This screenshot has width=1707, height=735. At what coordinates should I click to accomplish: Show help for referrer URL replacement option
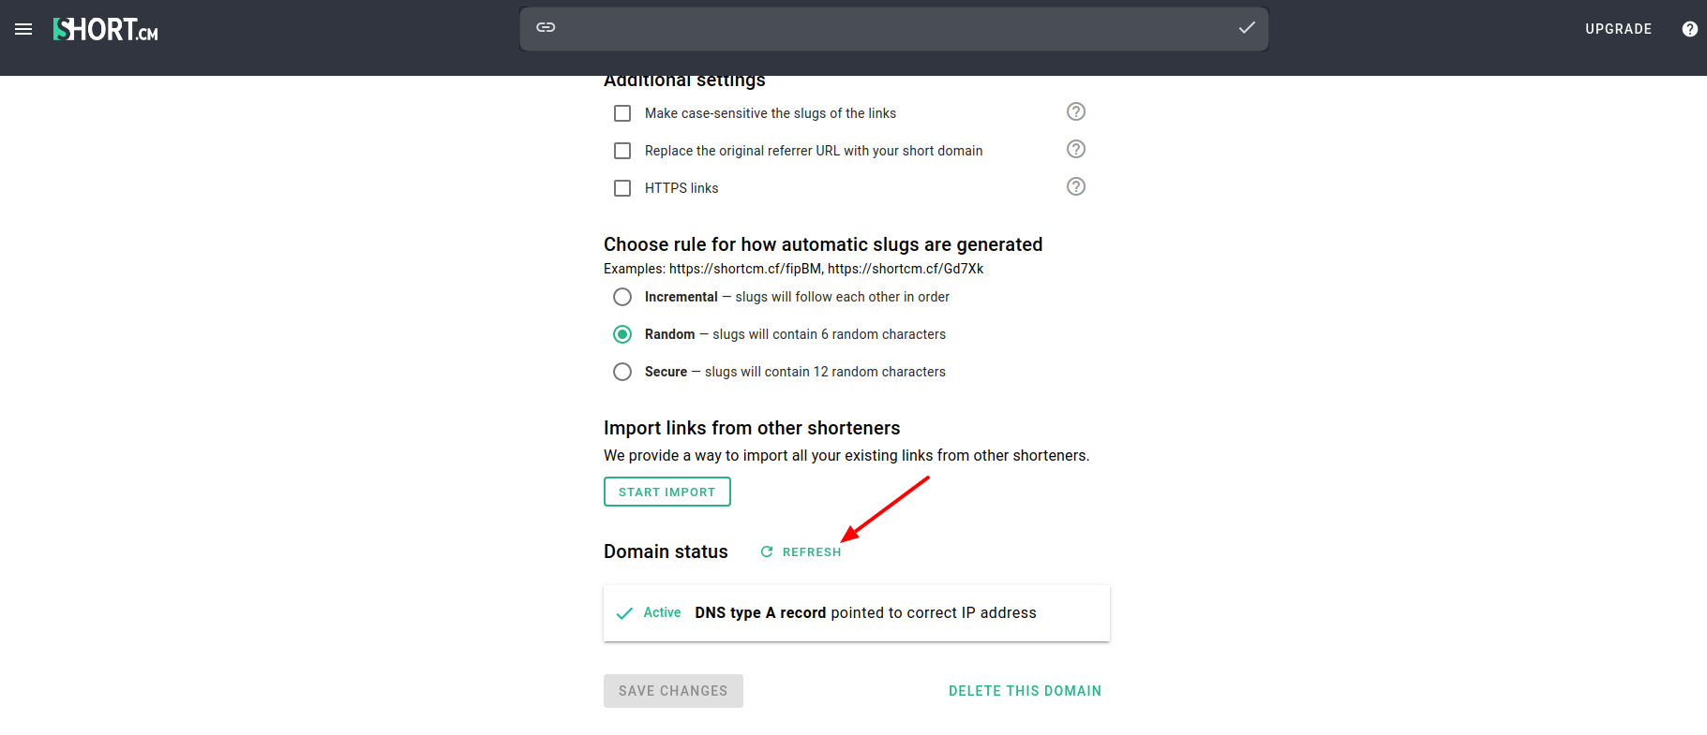[1076, 149]
